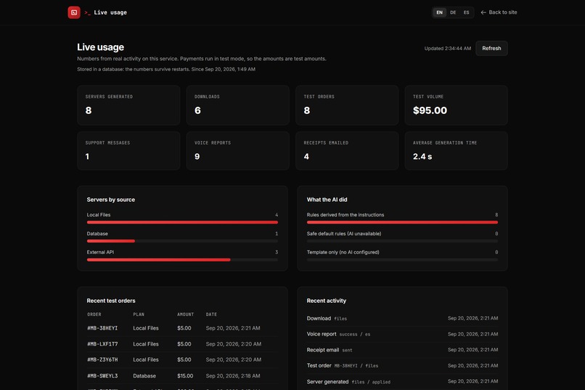Image resolution: width=585 pixels, height=390 pixels.
Task: Click the Live usage header title
Action: 110,12
